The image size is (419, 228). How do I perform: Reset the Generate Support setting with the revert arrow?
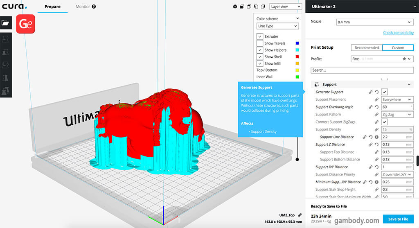(376, 92)
